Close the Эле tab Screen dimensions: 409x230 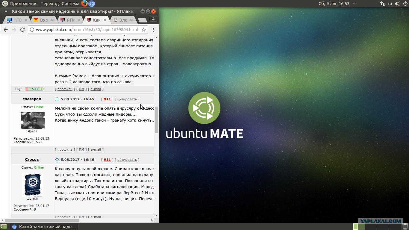[x=131, y=20]
